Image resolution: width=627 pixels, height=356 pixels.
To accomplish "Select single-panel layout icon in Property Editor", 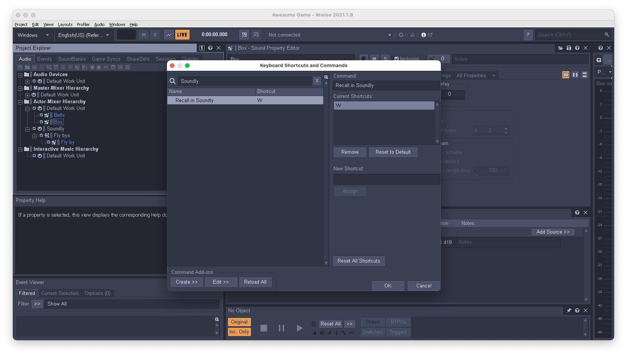I will tap(566, 75).
